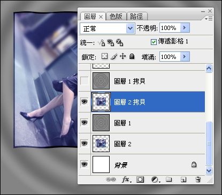Unify layer position icon
222x195 pixels.
point(102,43)
